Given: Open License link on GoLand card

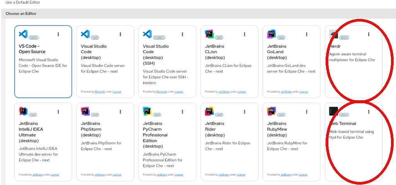Looking at the screenshot, I should point(304,92).
